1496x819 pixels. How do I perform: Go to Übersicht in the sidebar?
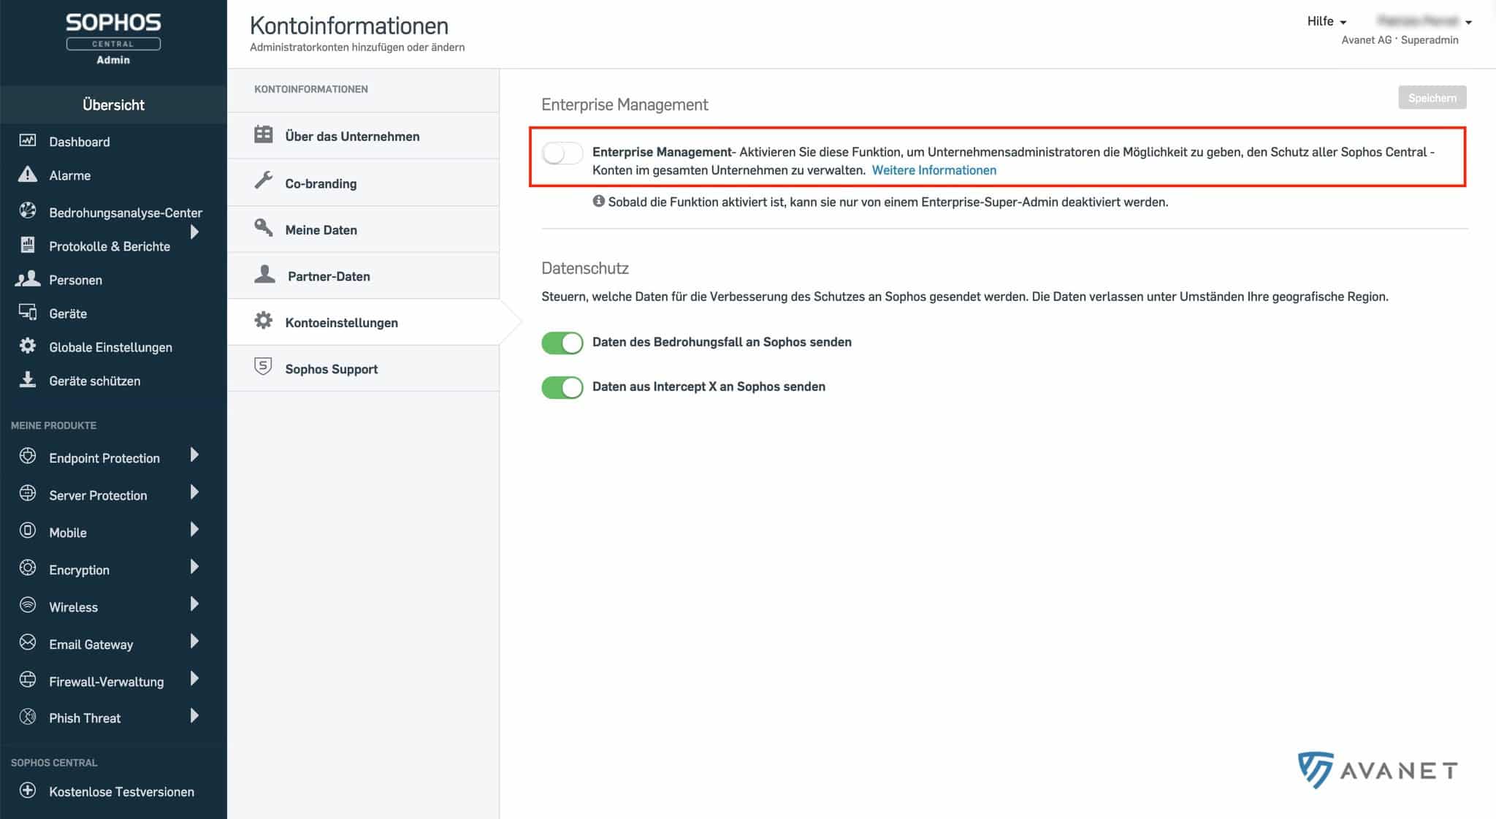[113, 104]
